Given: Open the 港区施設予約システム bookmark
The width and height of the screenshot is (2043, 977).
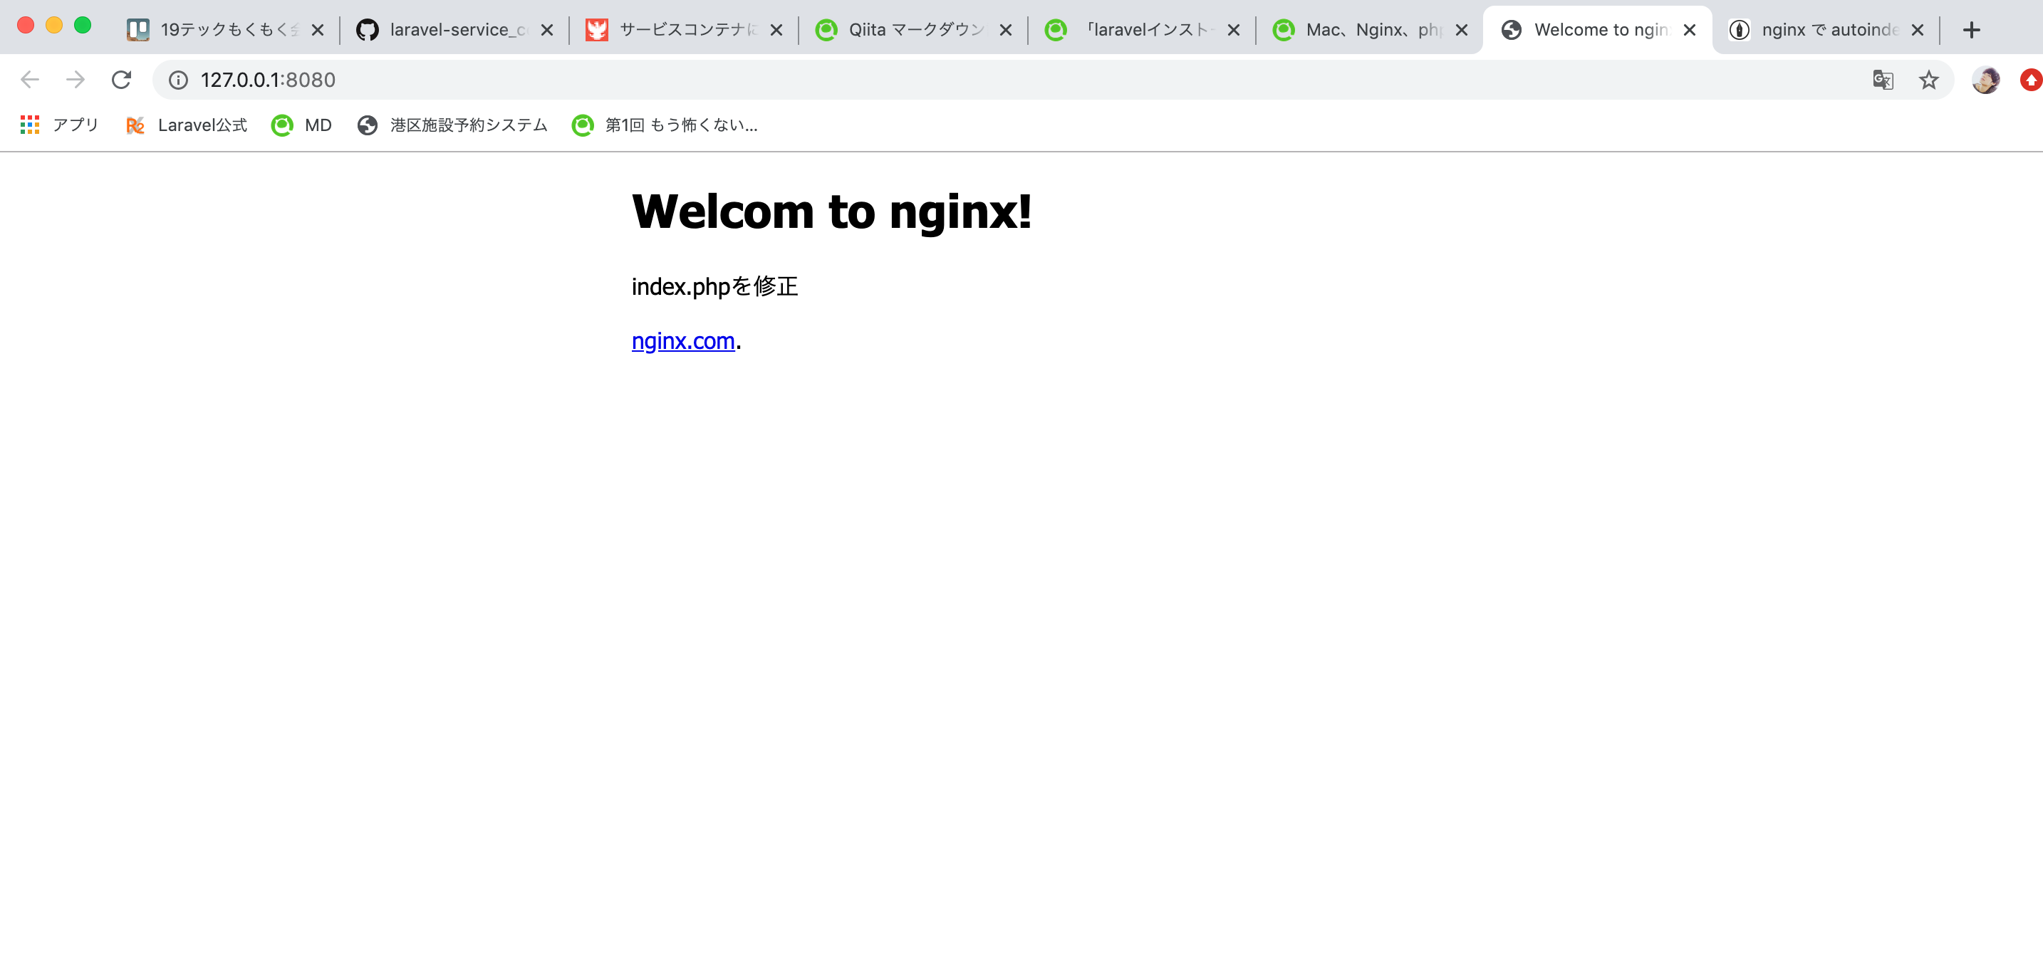Looking at the screenshot, I should click(x=452, y=125).
